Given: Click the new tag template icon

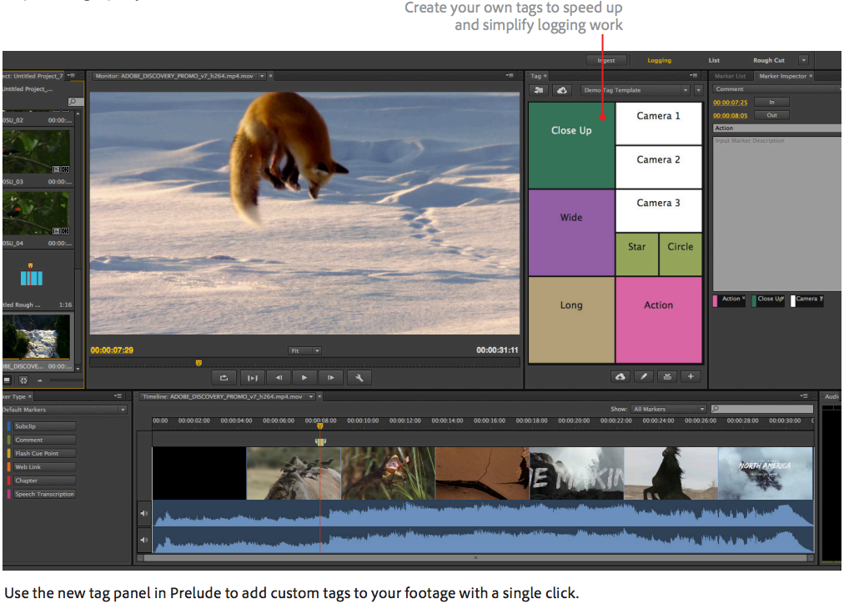Looking at the screenshot, I should (x=537, y=90).
